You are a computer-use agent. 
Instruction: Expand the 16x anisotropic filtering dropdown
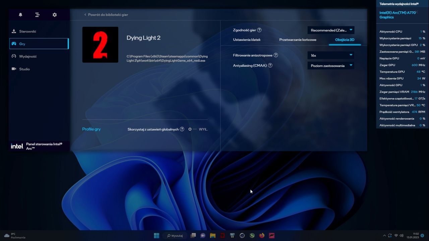point(331,55)
